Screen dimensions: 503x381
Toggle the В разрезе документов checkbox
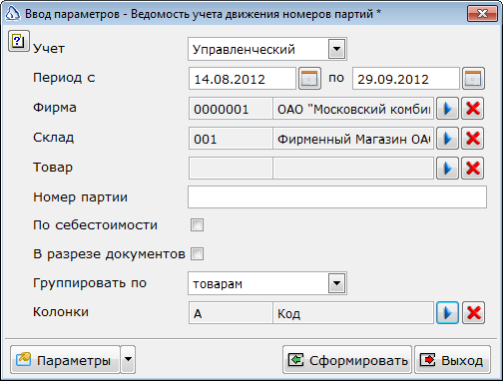[197, 254]
